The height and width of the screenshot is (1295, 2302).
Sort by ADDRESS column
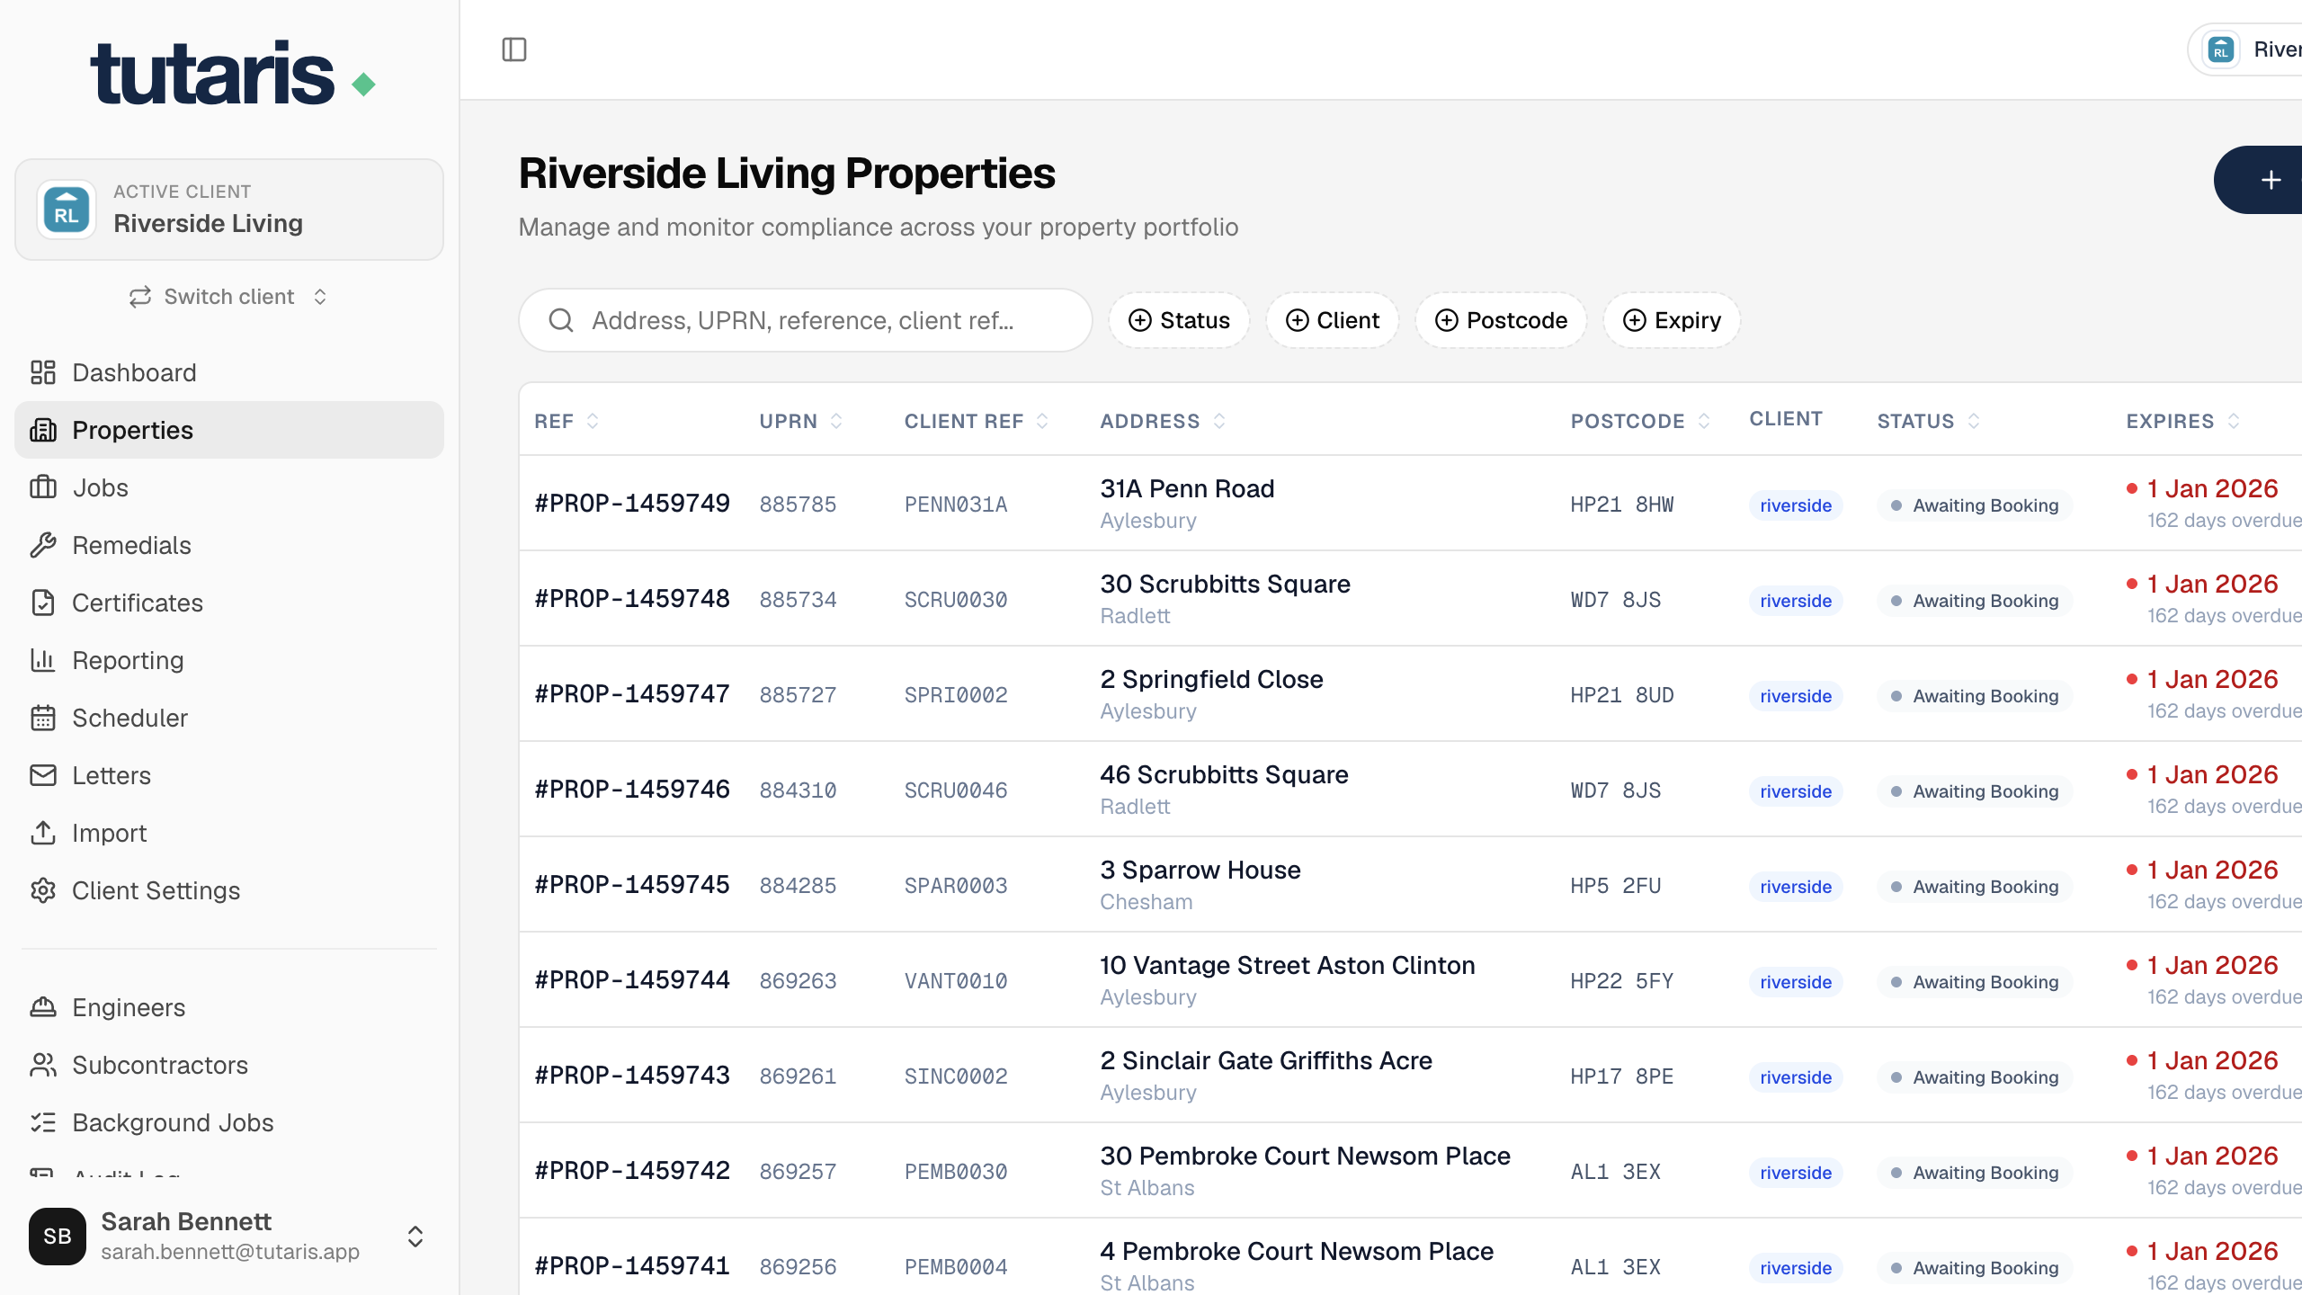click(1163, 421)
